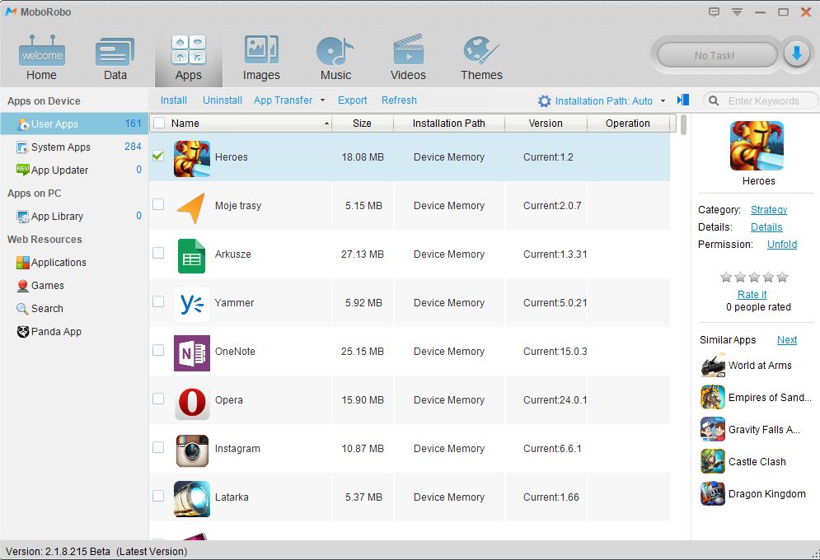Image resolution: width=820 pixels, height=560 pixels.
Task: Switch to the Data tab
Action: pyautogui.click(x=115, y=58)
